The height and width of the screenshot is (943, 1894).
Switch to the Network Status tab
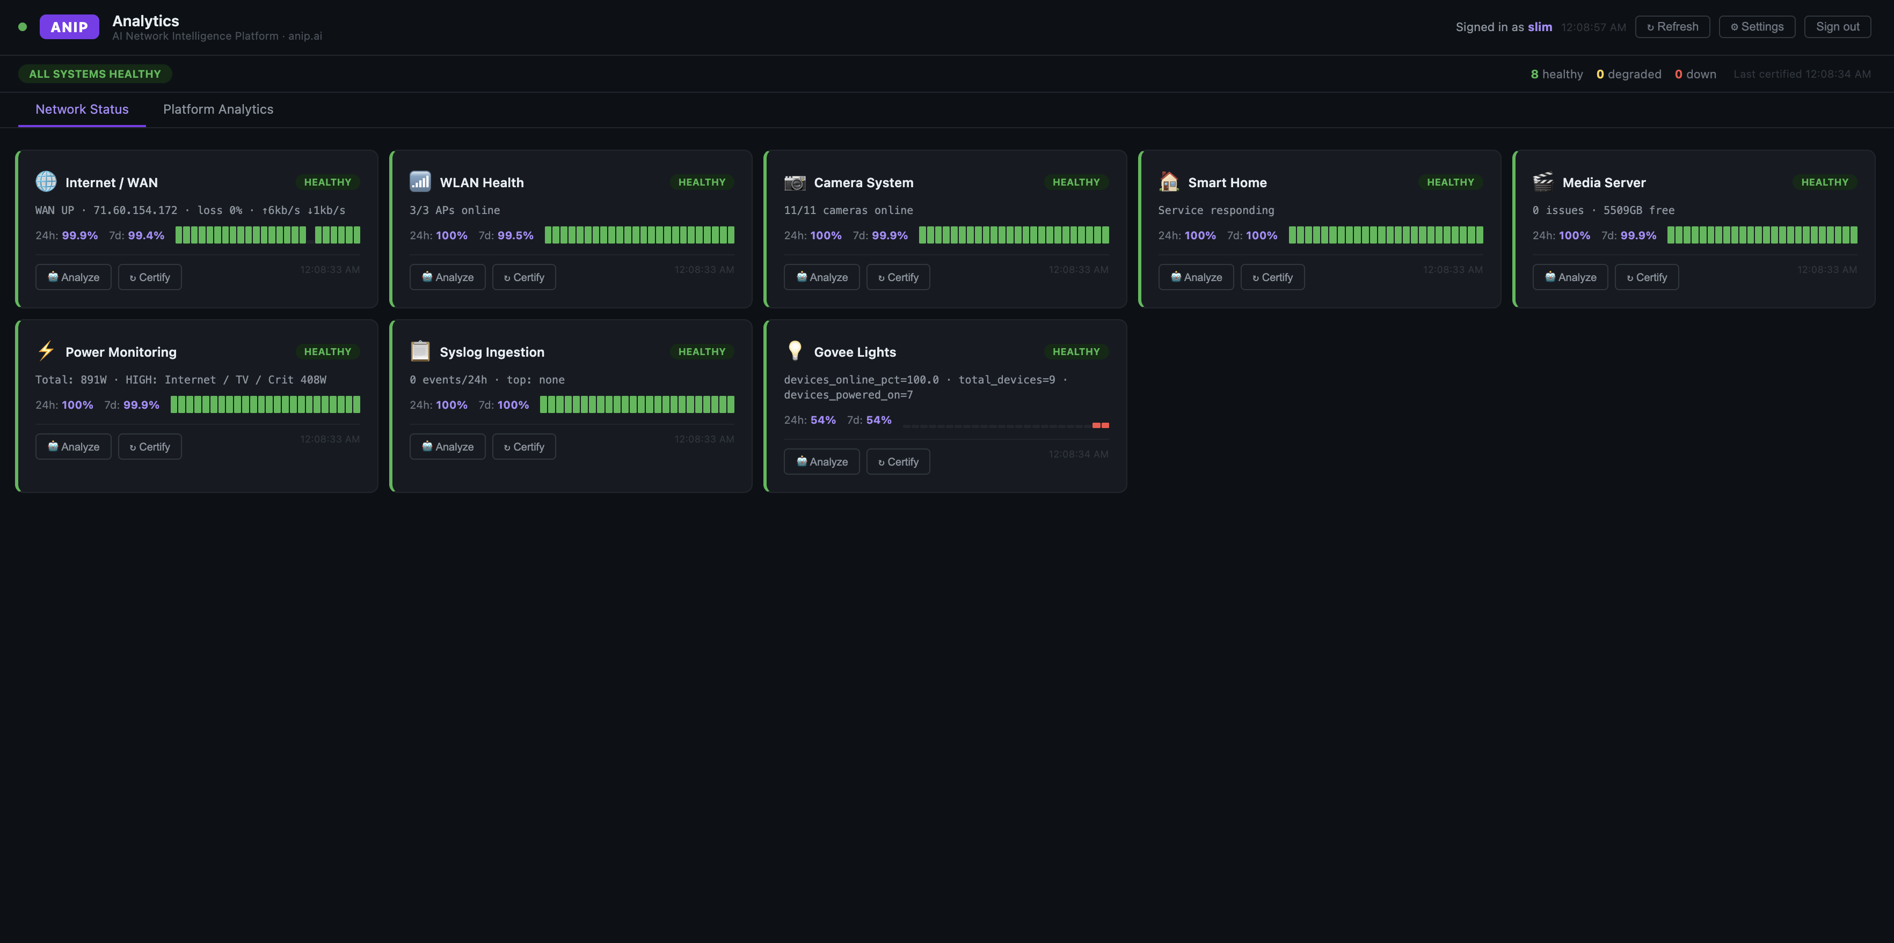click(82, 109)
